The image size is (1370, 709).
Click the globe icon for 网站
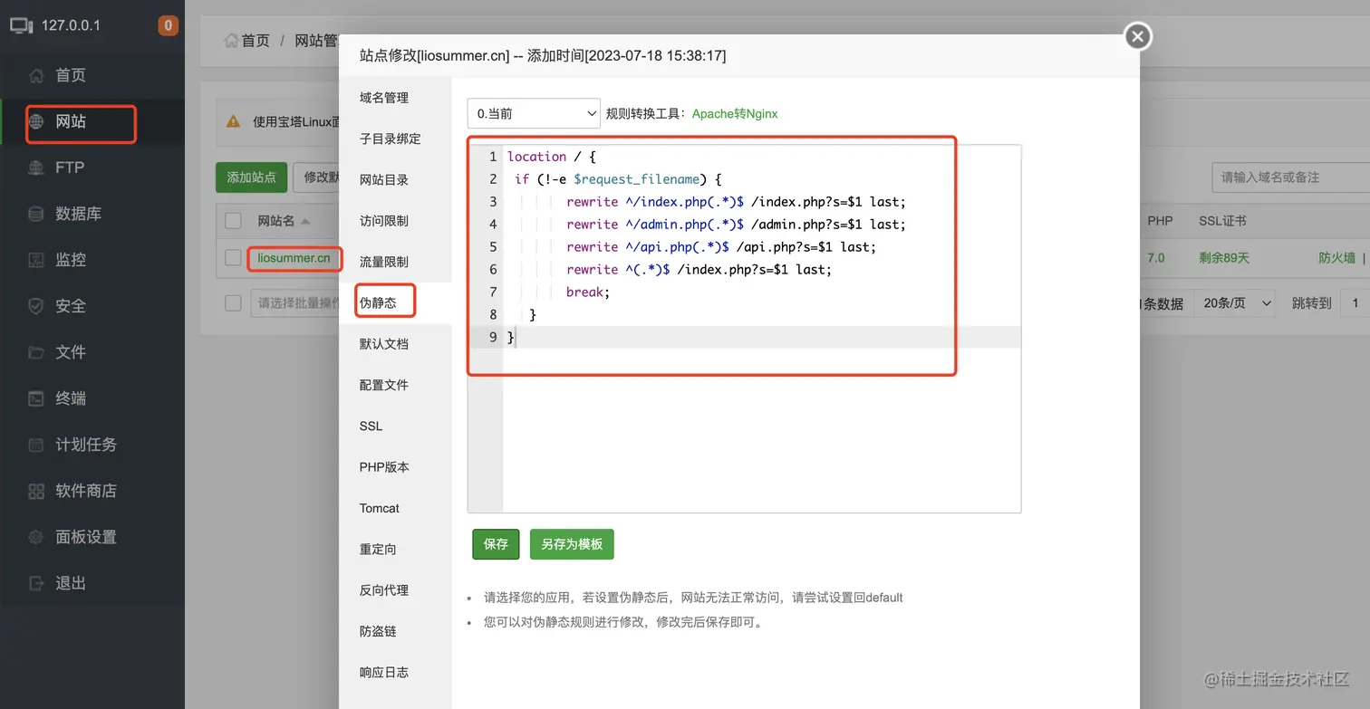click(36, 121)
